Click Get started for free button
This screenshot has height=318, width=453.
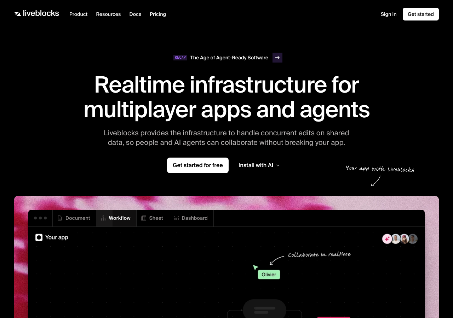click(x=198, y=165)
